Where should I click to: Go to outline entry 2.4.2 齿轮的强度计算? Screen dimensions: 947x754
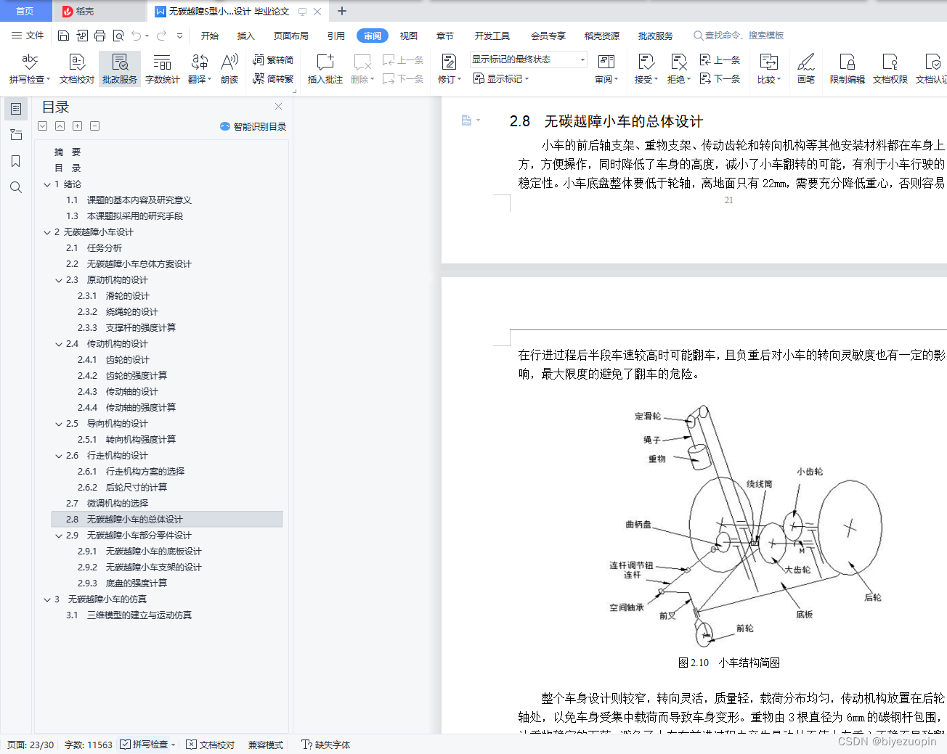coord(122,376)
